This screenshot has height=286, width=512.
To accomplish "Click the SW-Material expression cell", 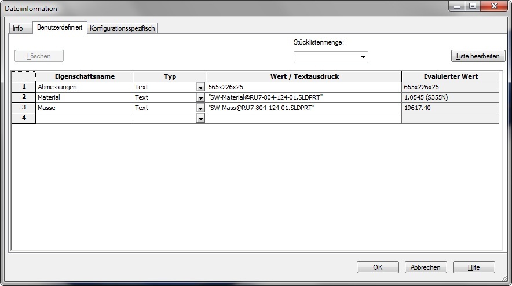I will pos(303,98).
